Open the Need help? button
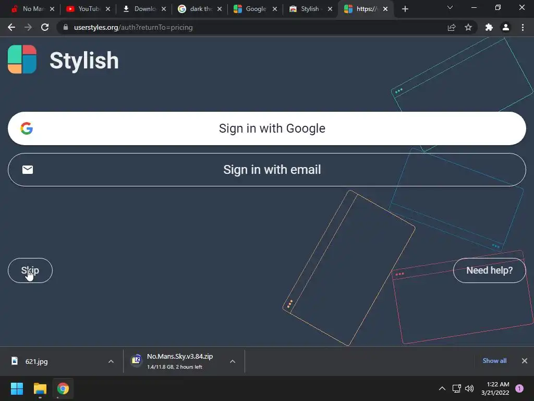 (489, 270)
